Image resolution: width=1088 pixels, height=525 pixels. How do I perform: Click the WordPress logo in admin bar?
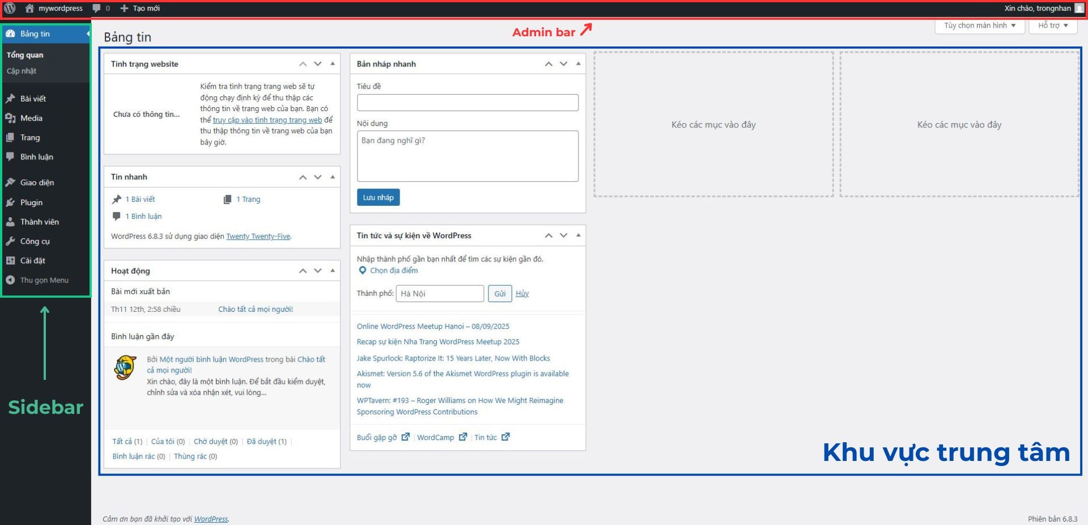tap(10, 9)
